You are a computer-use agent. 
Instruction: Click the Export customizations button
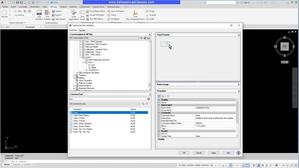(57, 15)
